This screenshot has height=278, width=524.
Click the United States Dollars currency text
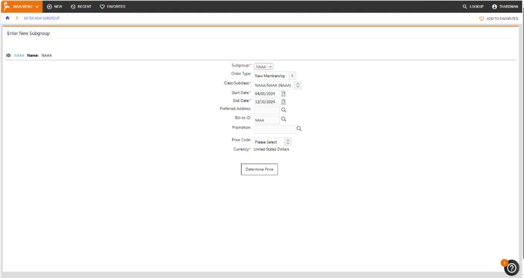pos(271,149)
